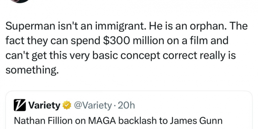Open the tweet author's profile picture
Screen dimensions: 258x129
click(x=20, y=1)
